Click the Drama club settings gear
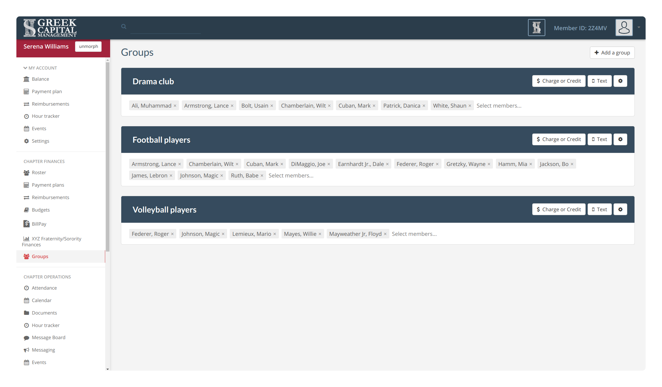Image resolution: width=662 pixels, height=387 pixels. 621,81
